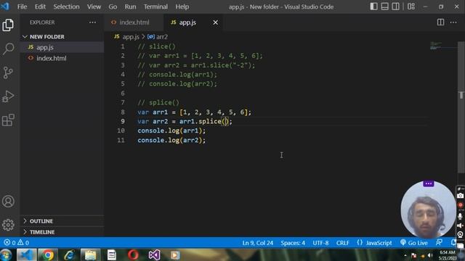
Task: Open the Run menu
Action: coord(130,7)
